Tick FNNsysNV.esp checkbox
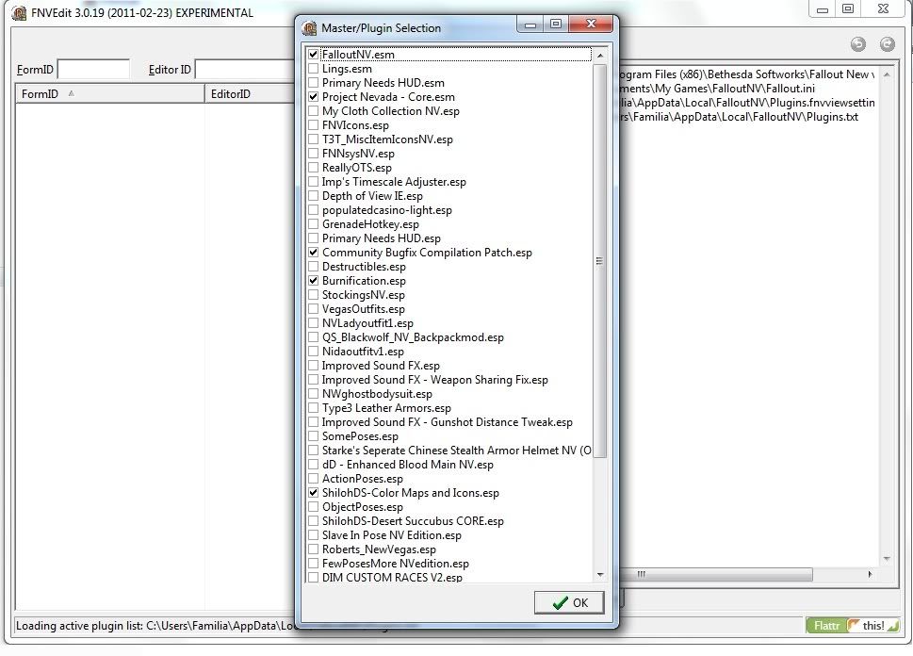The height and width of the screenshot is (656, 913). click(x=313, y=154)
